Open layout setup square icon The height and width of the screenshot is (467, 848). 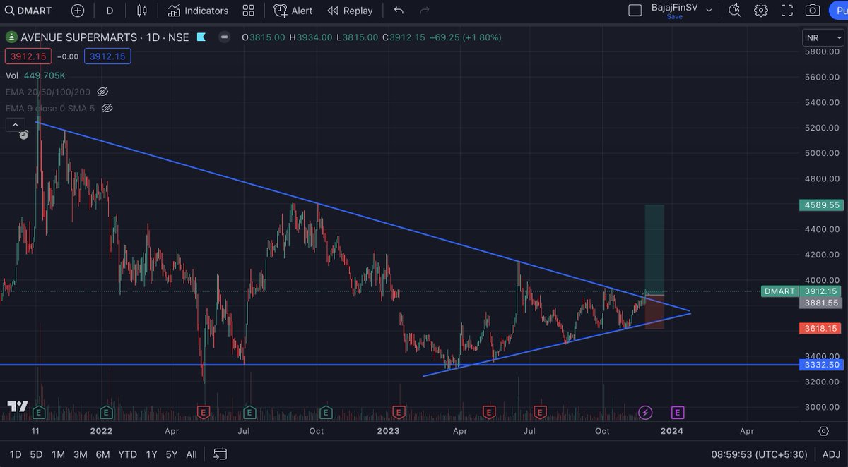tap(635, 11)
